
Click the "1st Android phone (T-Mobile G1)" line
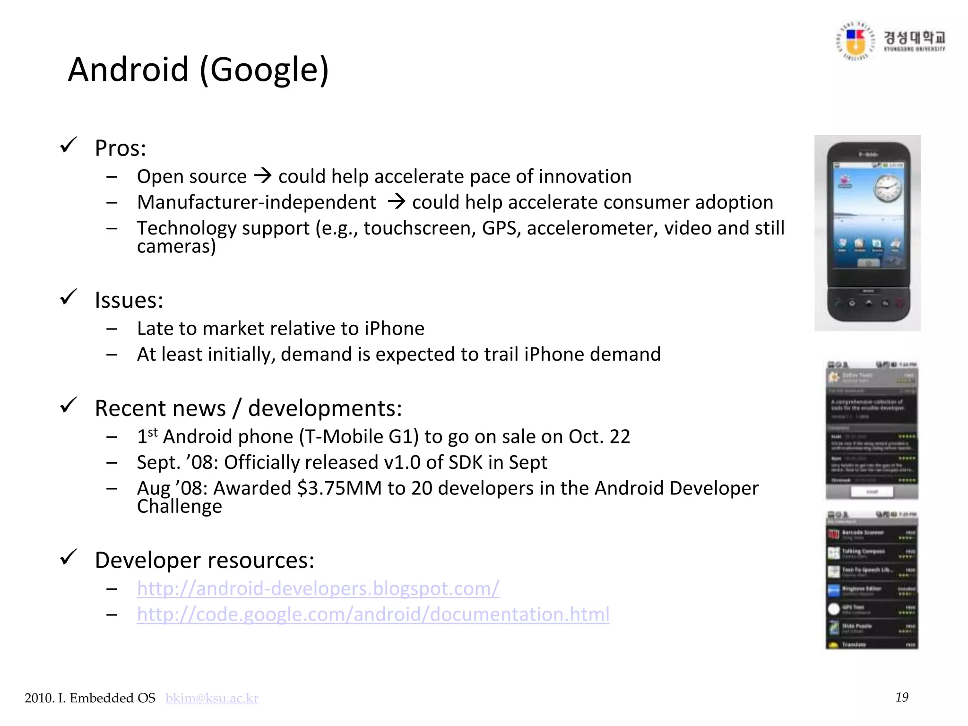384,437
